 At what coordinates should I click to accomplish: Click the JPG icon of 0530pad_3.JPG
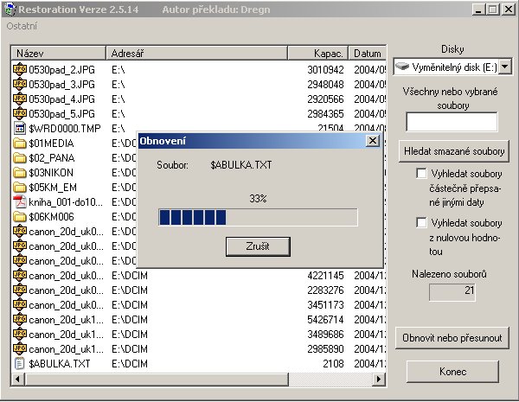(20, 84)
